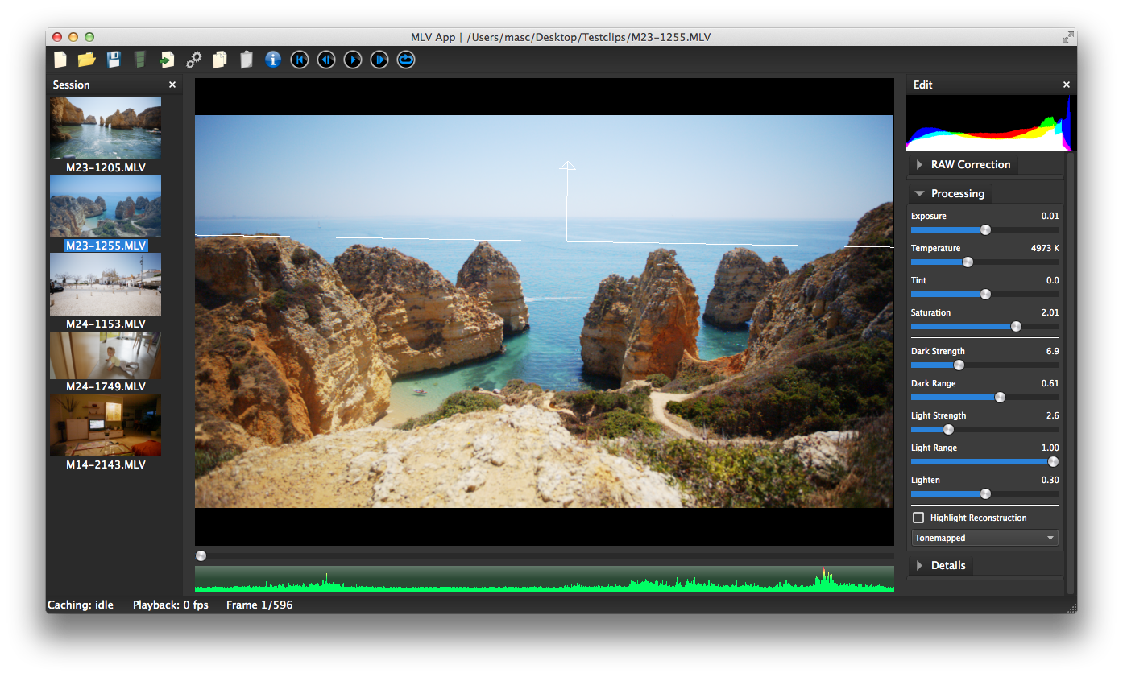Click the M14-2143.MLV file name label
The width and height of the screenshot is (1123, 677).
(106, 464)
